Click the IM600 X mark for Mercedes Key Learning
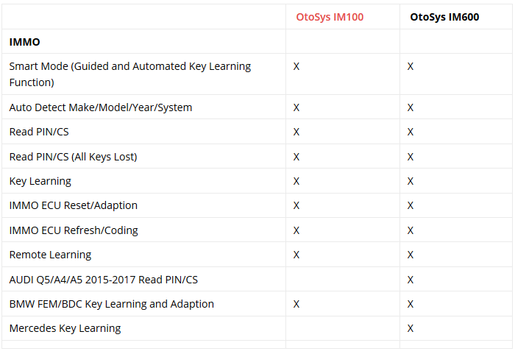 (x=411, y=328)
